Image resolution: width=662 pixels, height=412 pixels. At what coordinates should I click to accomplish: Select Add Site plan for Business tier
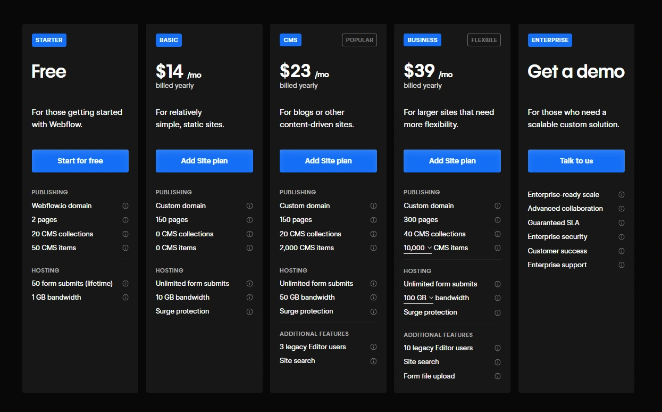(x=452, y=161)
